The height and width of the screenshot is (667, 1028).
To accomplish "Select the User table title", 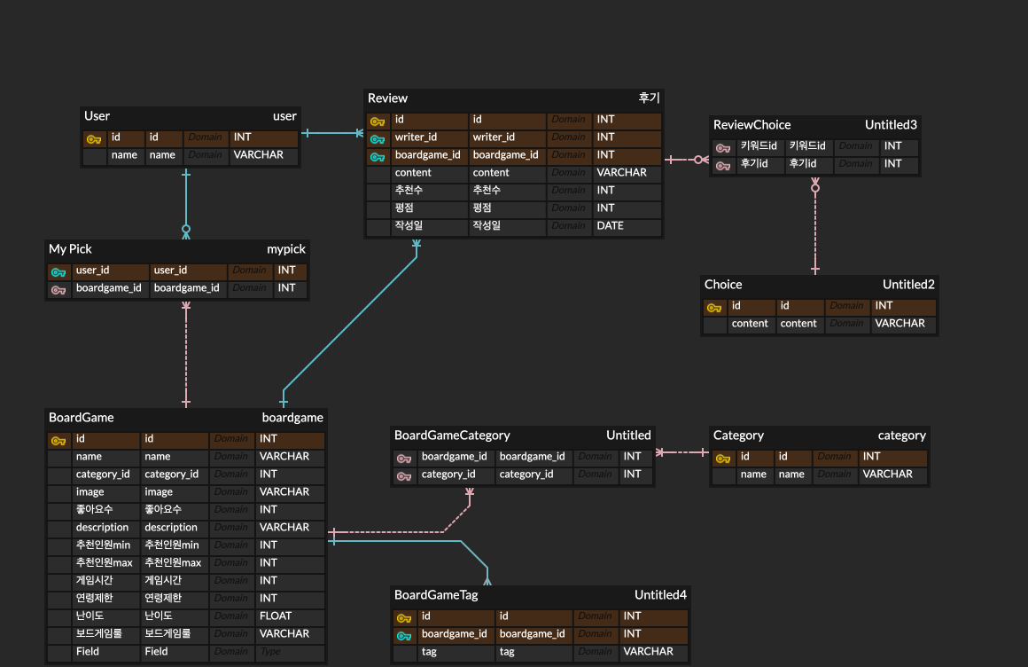I will pos(97,116).
